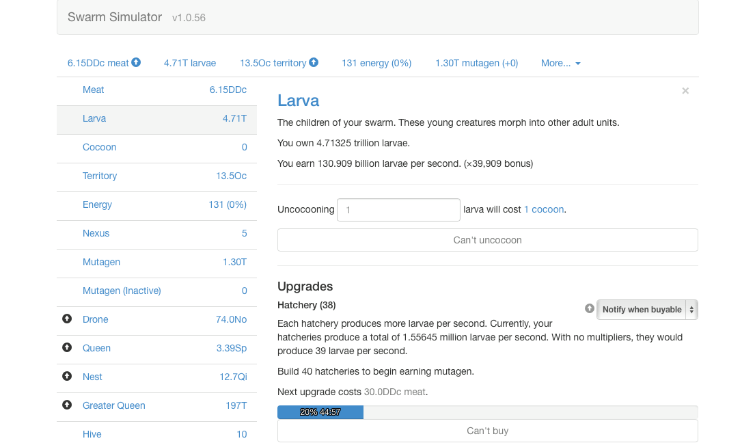Screen dimensions: 755x443
Task: Switch to the 131 energy tab
Action: tap(376, 63)
